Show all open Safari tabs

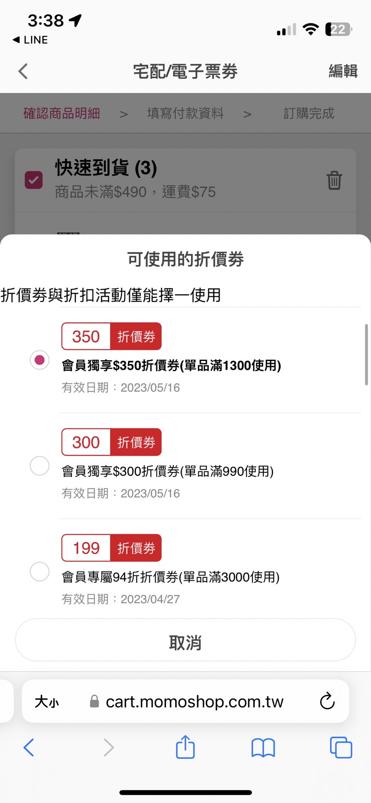click(341, 748)
